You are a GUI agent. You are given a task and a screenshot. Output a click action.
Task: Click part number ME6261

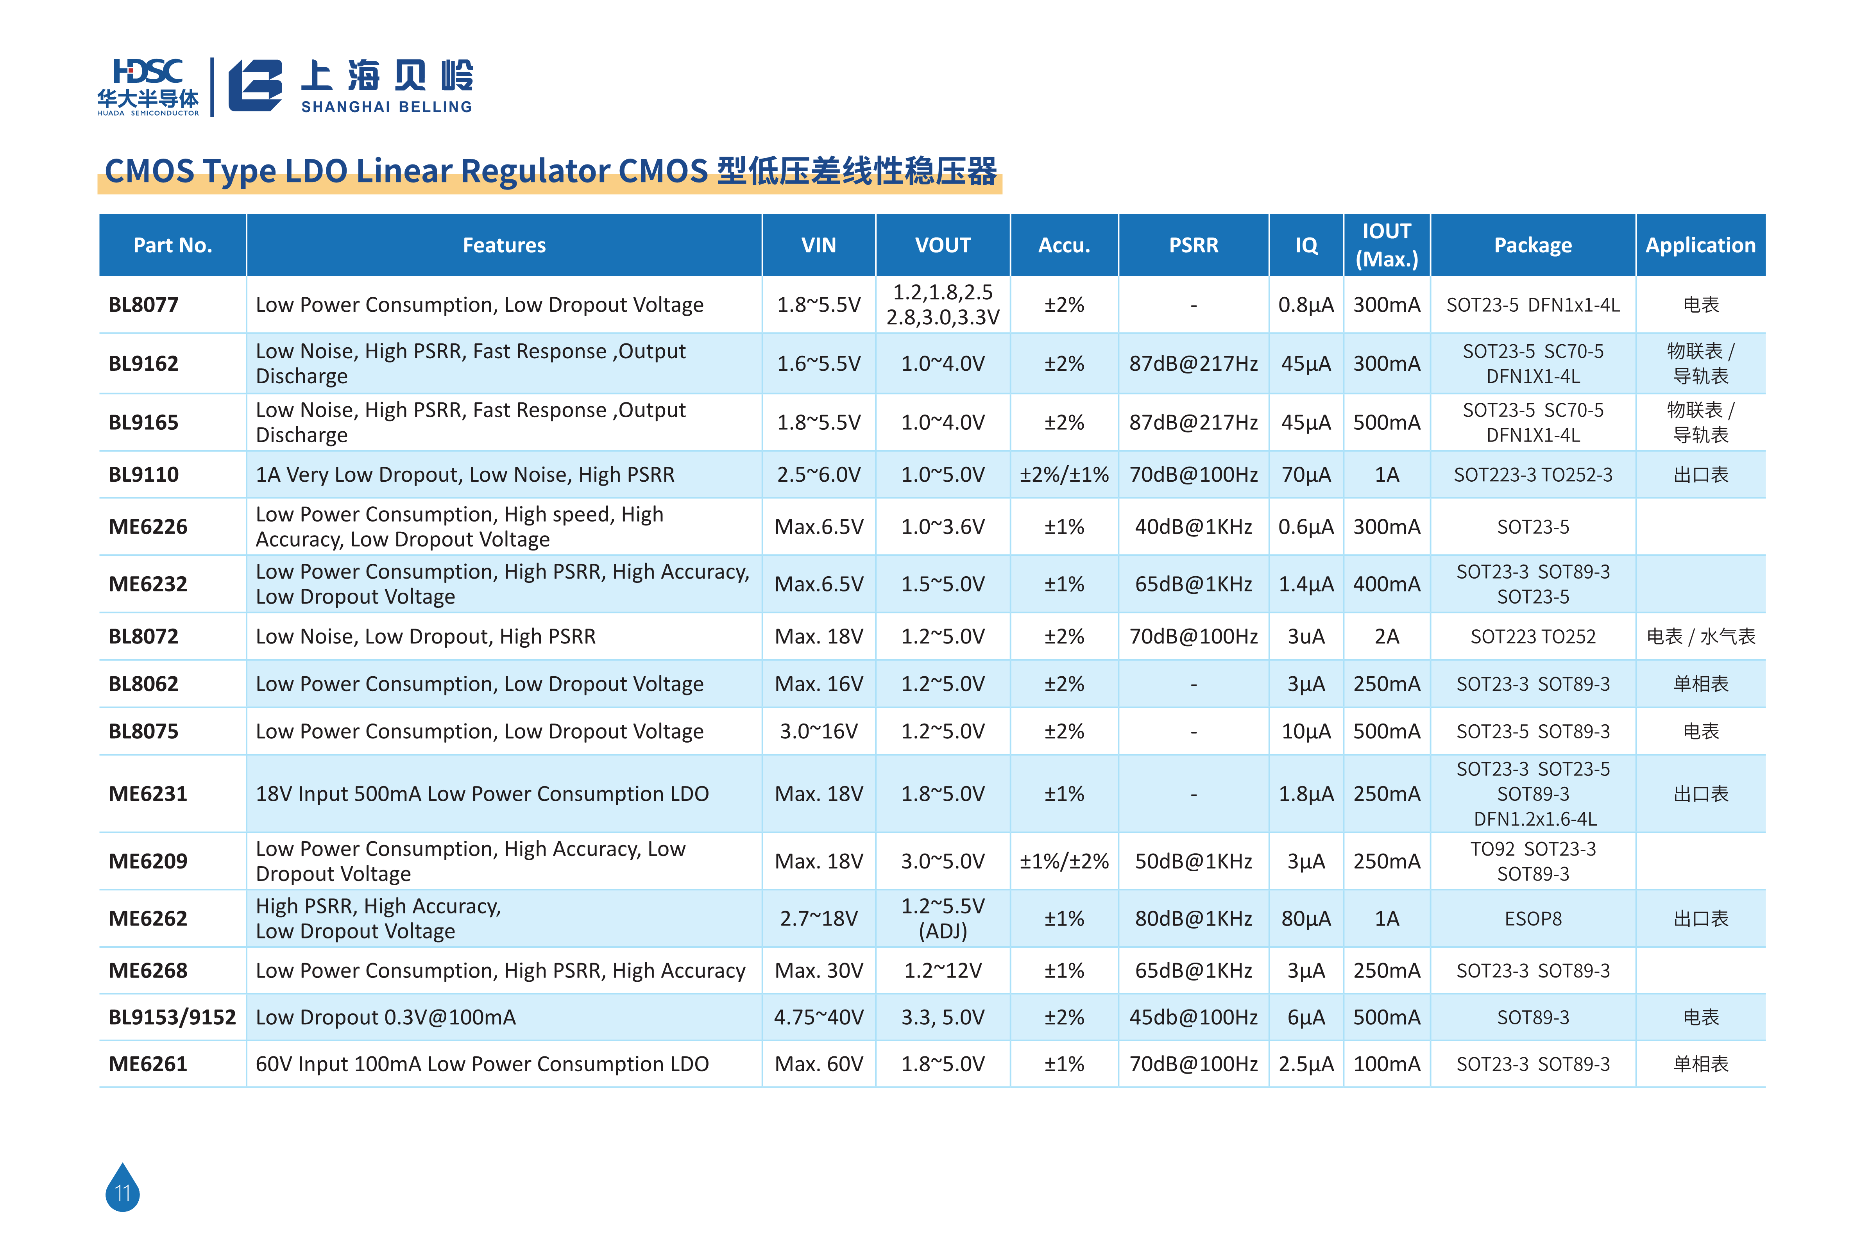pyautogui.click(x=148, y=1064)
